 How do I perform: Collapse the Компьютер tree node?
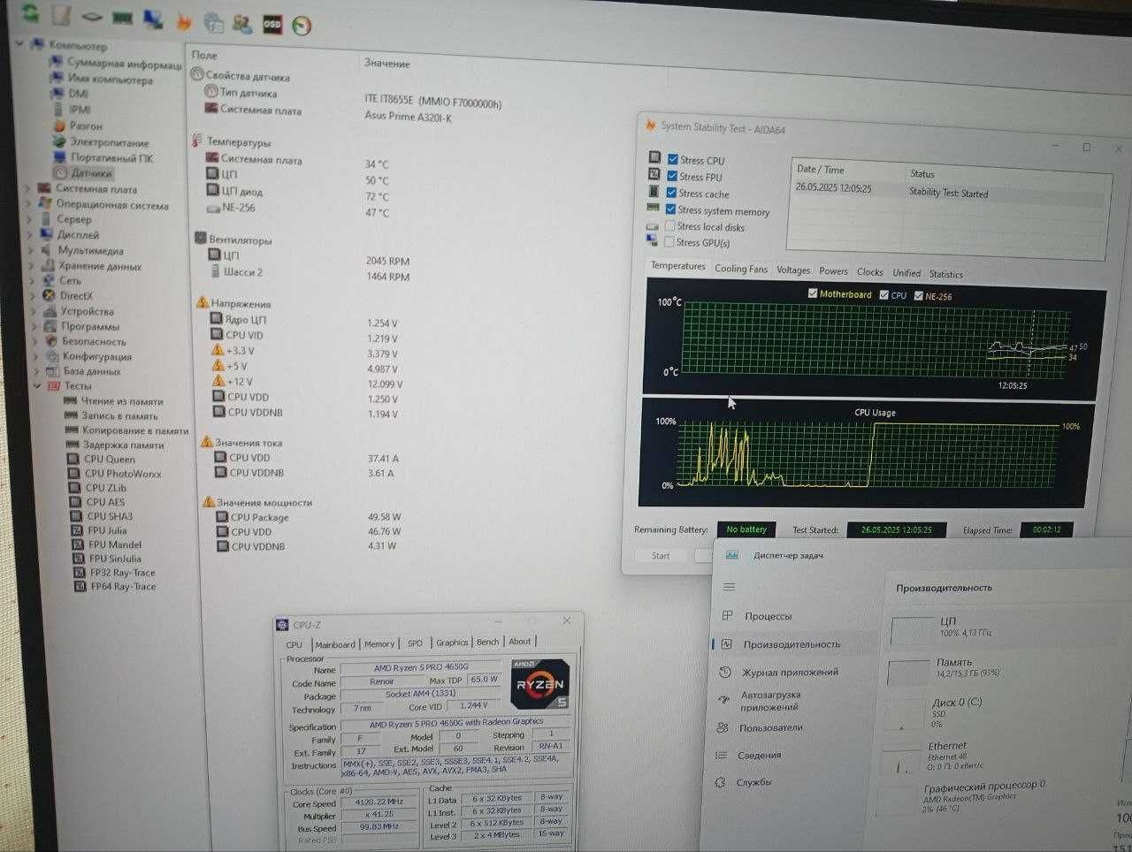tap(20, 42)
